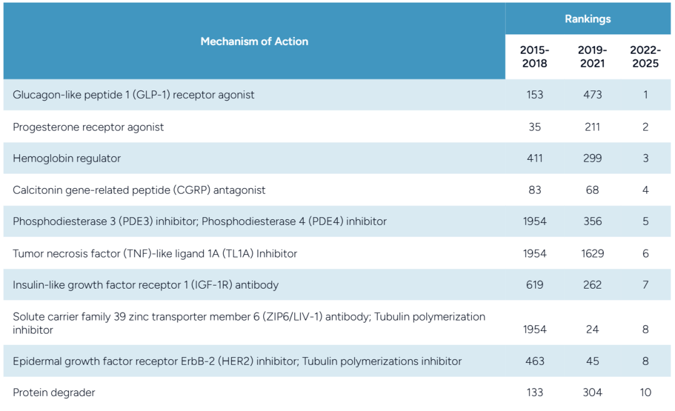
Task: Select the Rankings header cell
Action: click(x=587, y=19)
